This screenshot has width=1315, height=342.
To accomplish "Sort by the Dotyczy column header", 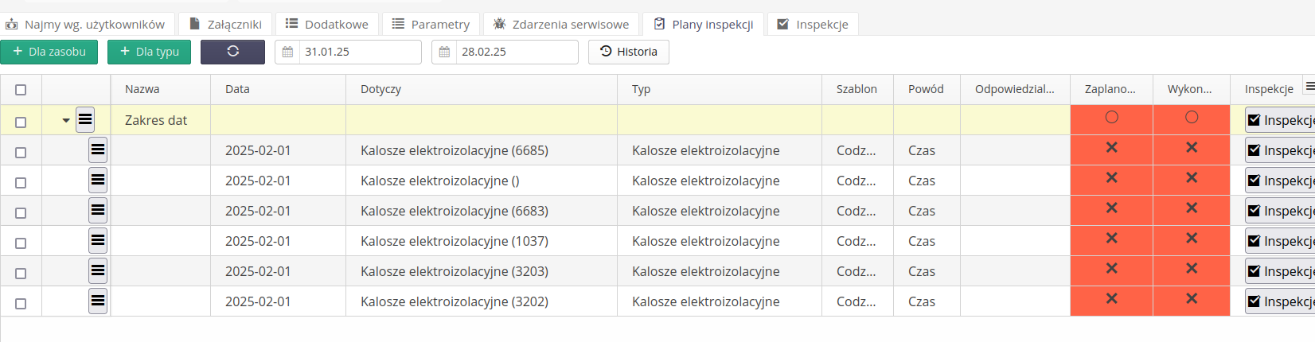I will [380, 89].
